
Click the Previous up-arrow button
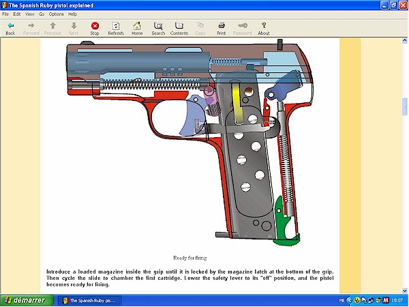52,29
